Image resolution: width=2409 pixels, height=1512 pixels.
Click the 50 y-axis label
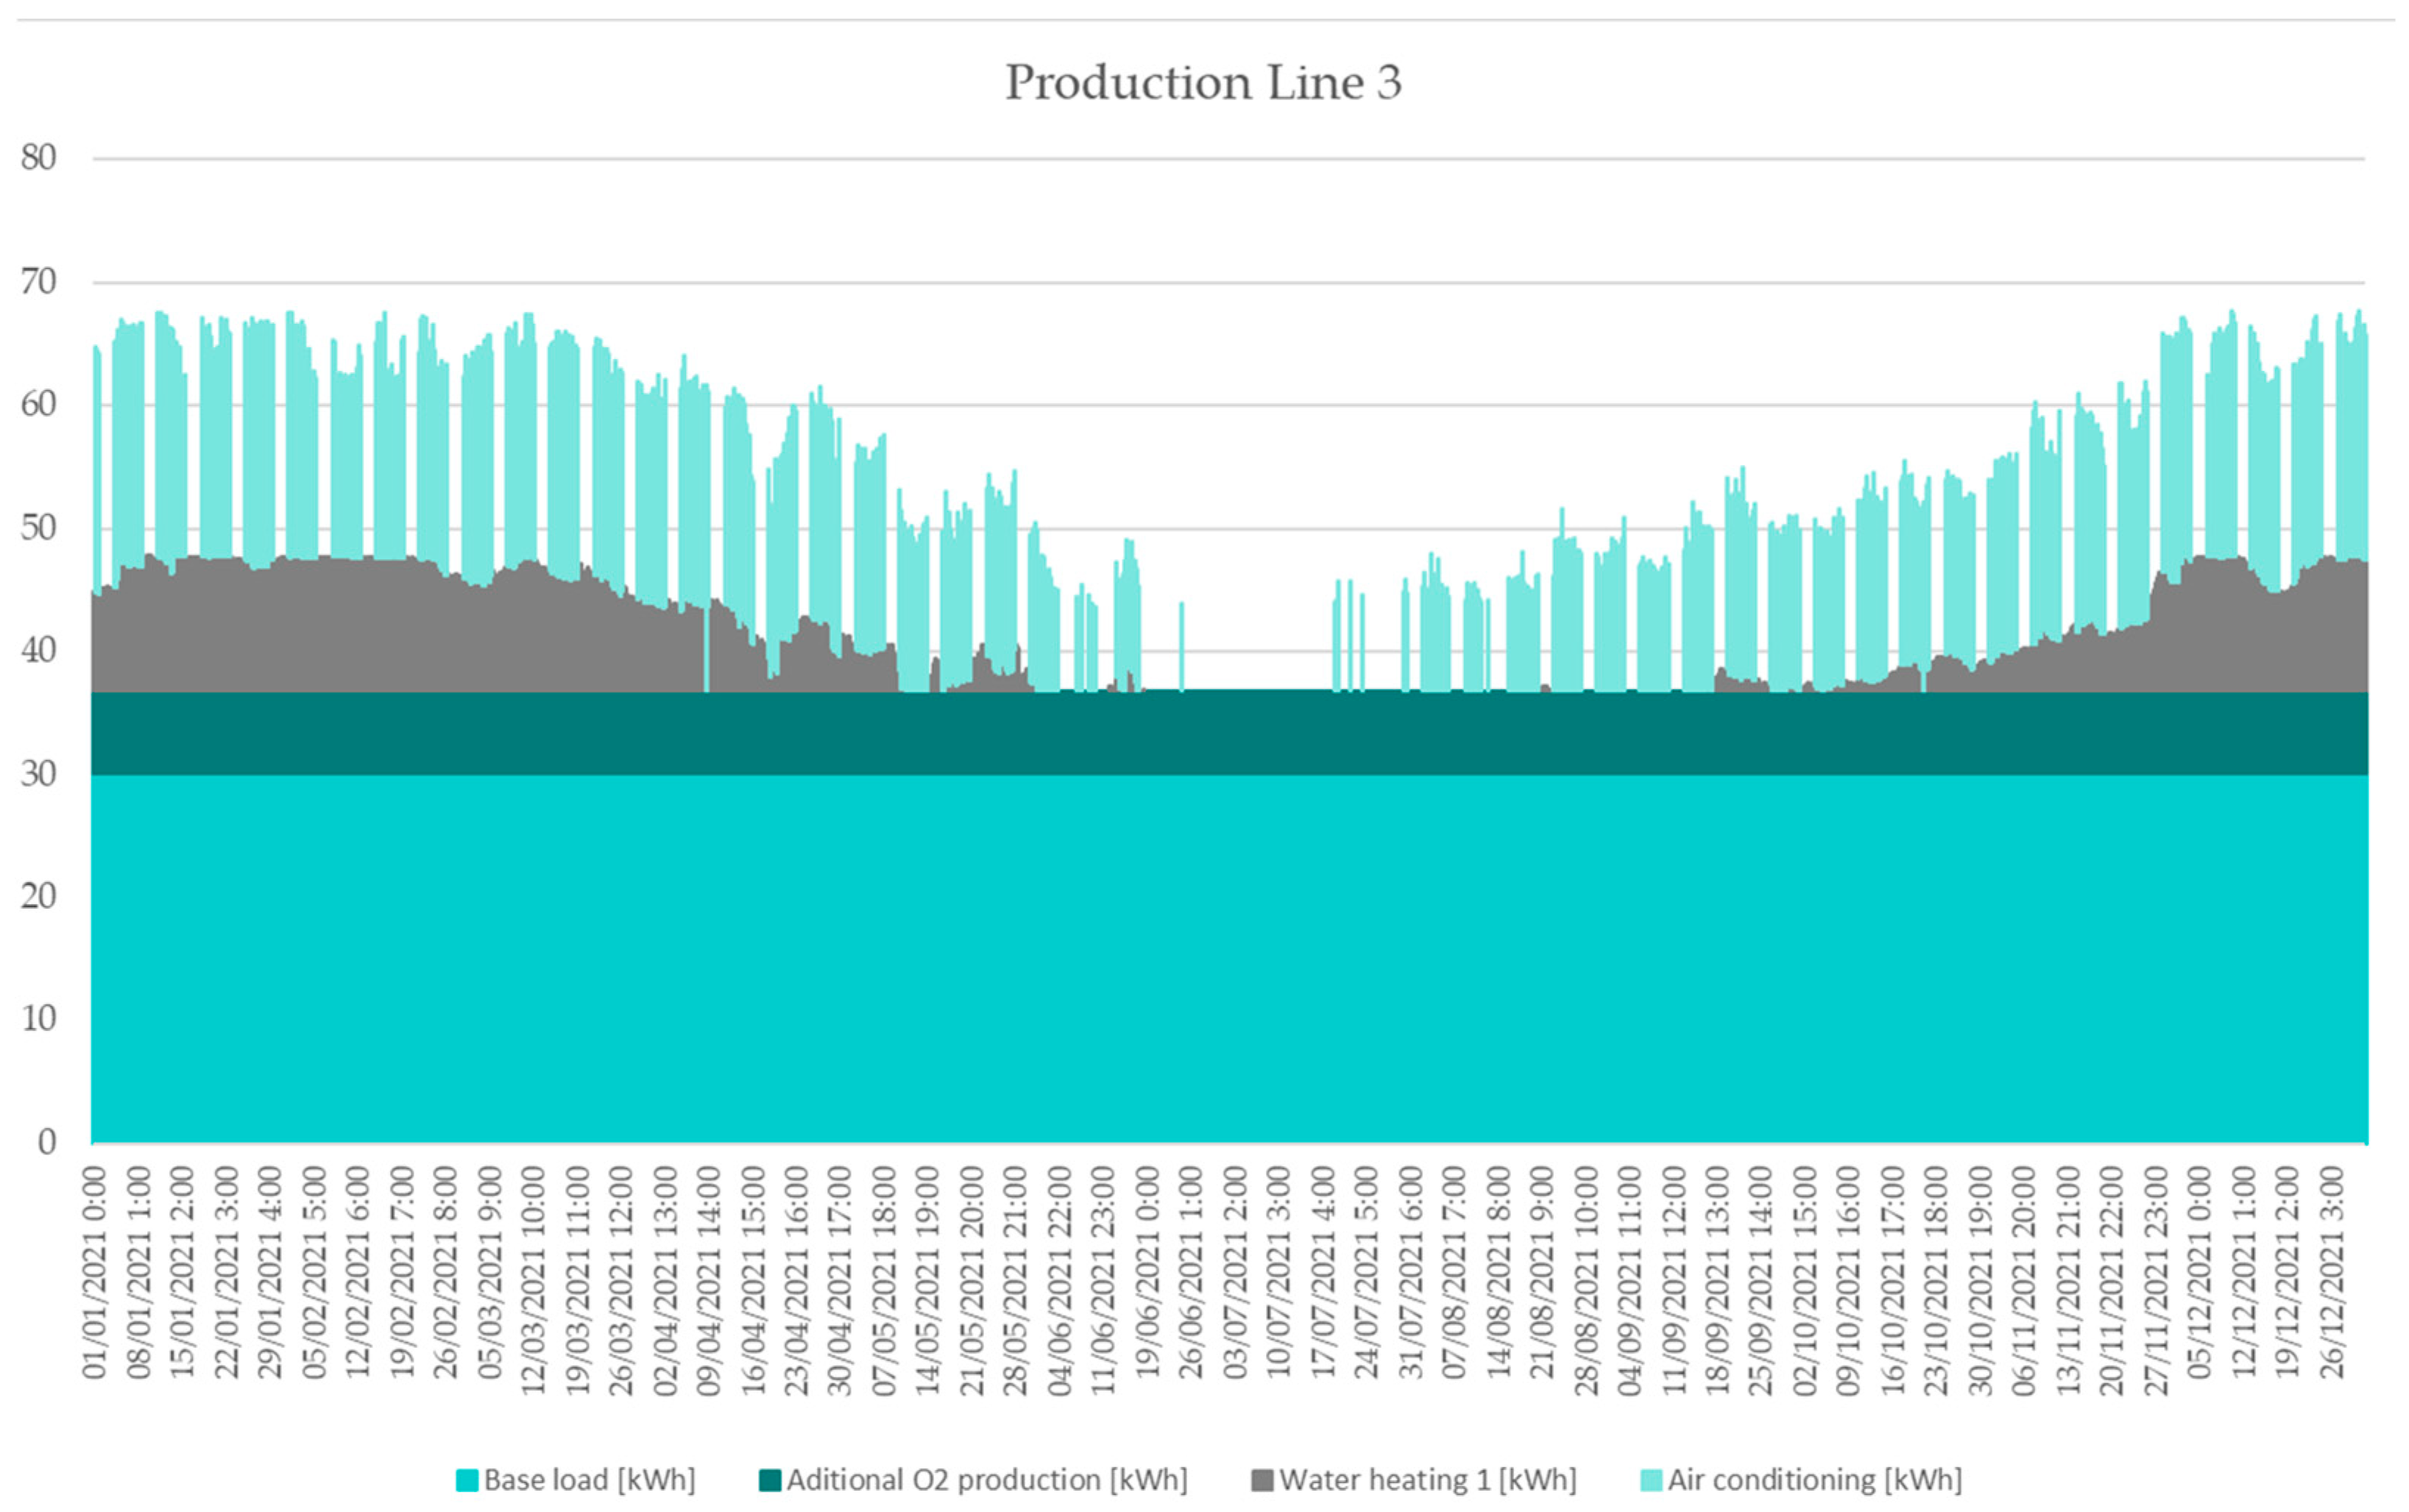click(38, 528)
